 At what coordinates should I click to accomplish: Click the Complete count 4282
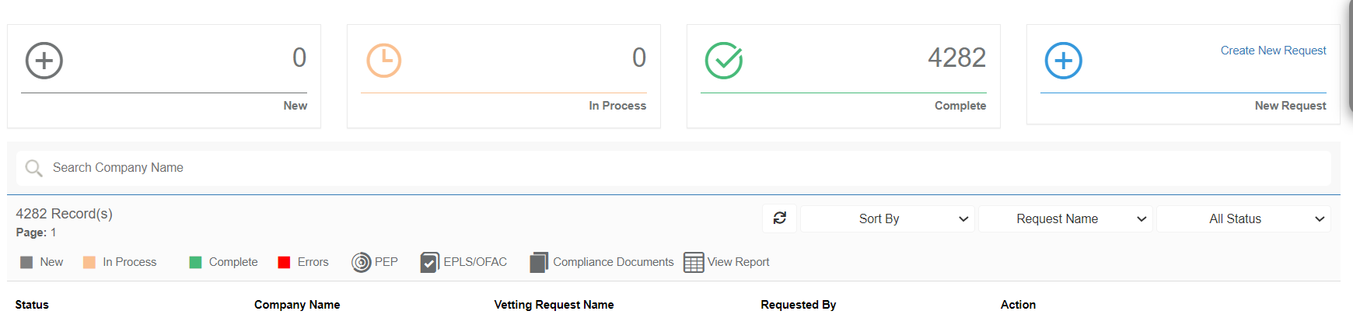coord(956,58)
